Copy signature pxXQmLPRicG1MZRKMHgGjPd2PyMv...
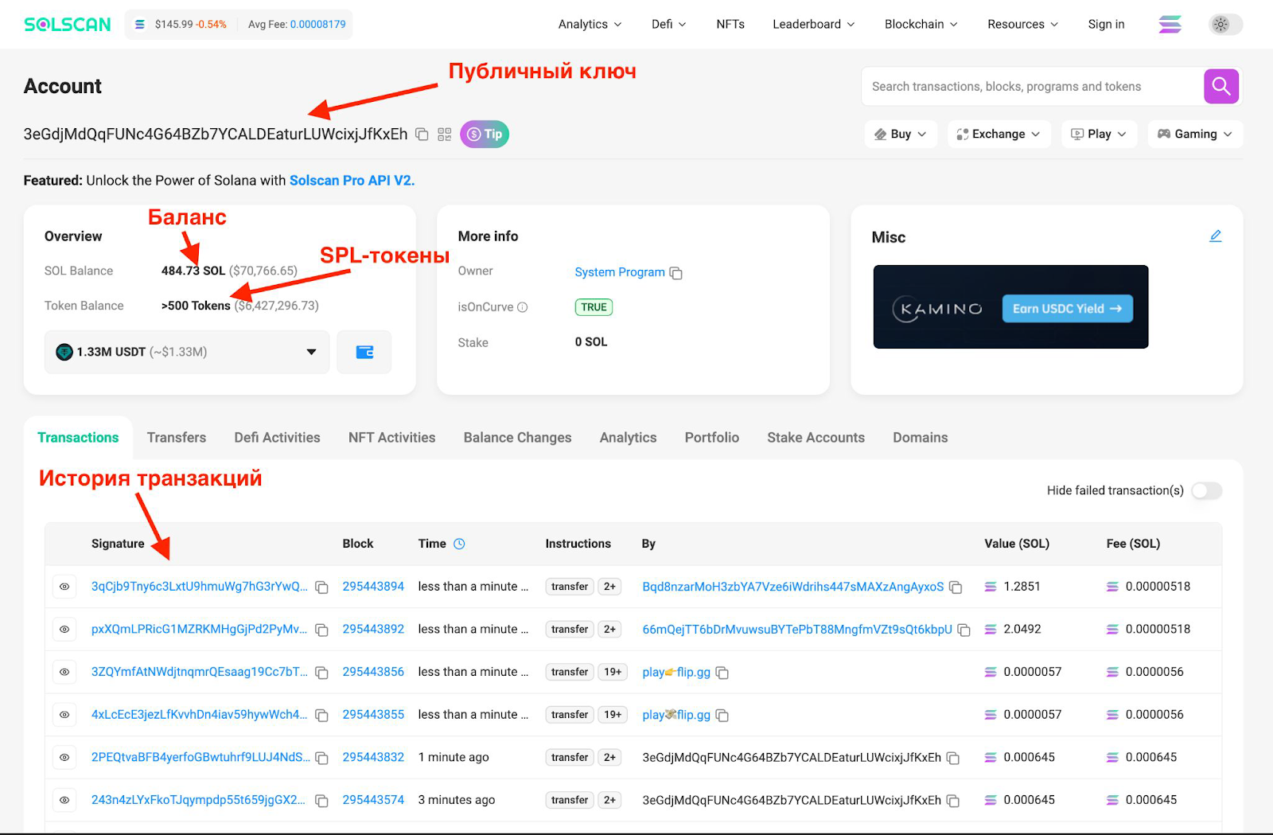Viewport: 1273px width, 835px height. pyautogui.click(x=322, y=630)
